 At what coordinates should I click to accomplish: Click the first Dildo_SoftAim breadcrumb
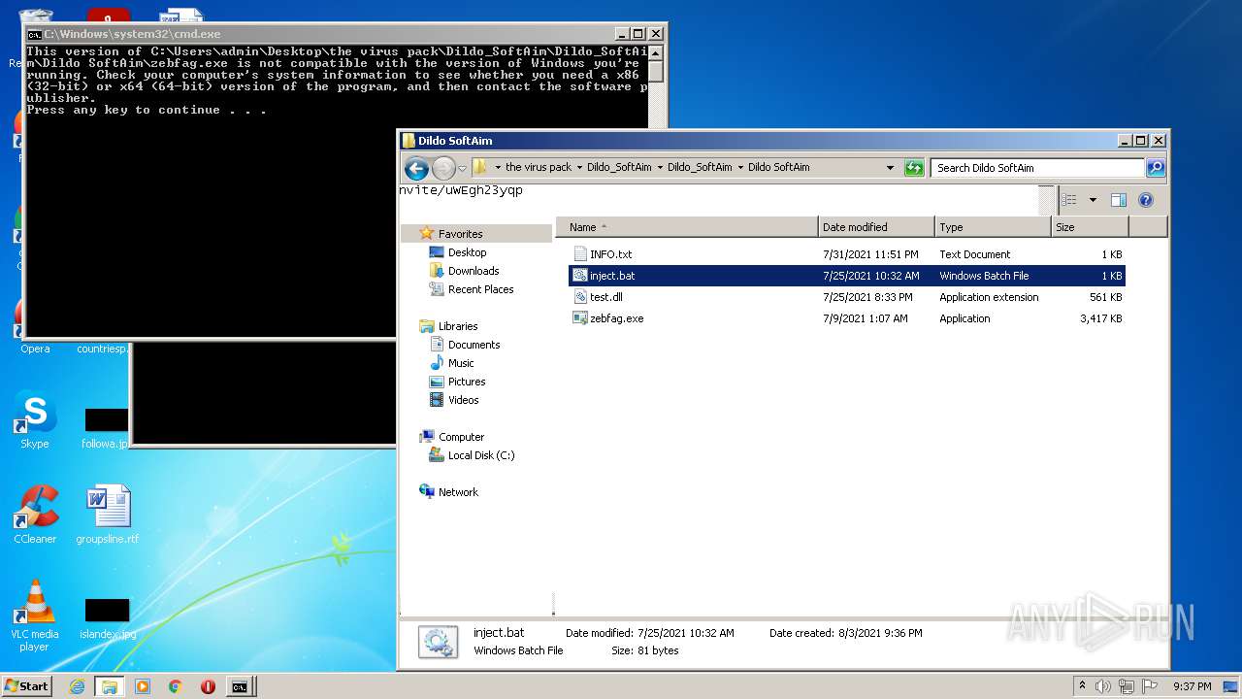[619, 167]
